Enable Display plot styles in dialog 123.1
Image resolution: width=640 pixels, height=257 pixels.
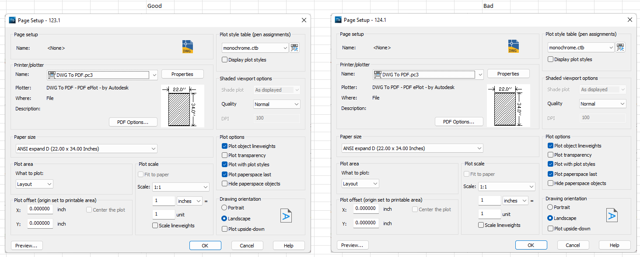224,59
